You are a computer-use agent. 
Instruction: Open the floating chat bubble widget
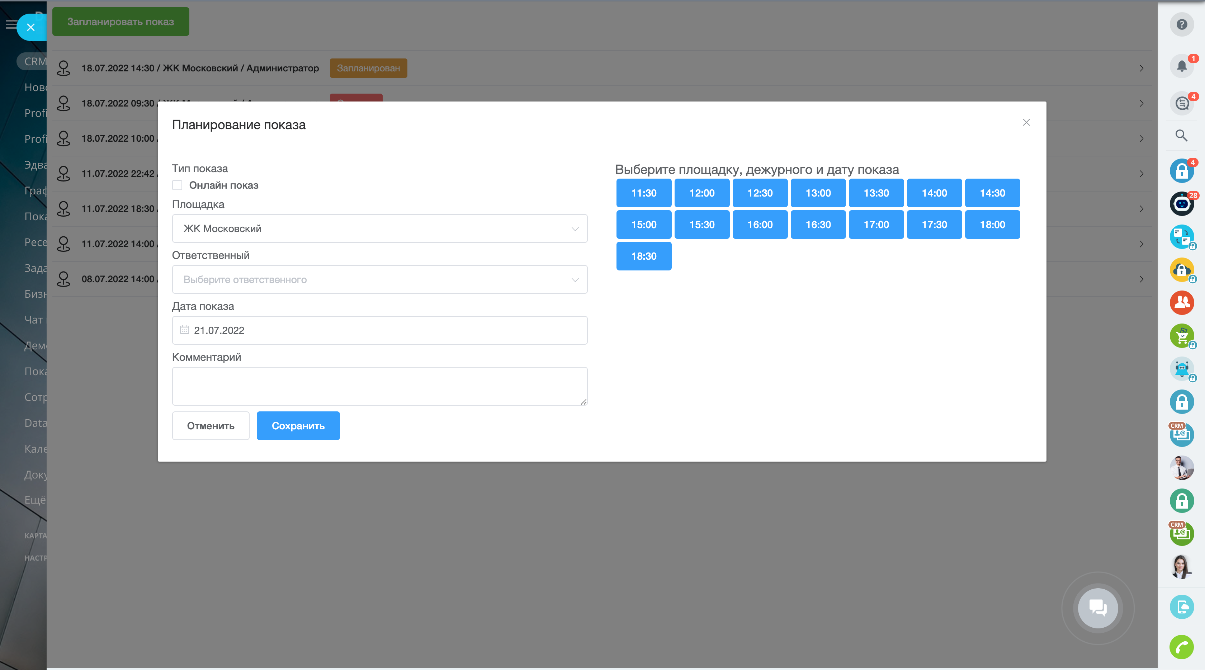point(1097,608)
